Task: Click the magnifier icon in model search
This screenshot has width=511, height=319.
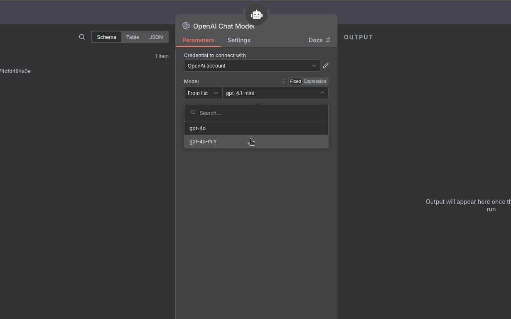Action: tap(193, 113)
